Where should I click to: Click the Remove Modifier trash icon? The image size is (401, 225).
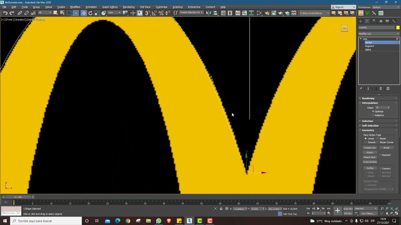click(381, 89)
